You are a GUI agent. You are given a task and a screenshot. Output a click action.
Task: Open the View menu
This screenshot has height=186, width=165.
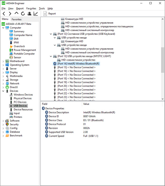[x=11, y=9]
